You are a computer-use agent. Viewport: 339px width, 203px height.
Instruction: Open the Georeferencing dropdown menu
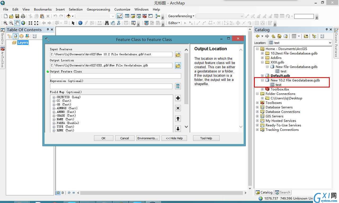pos(181,16)
